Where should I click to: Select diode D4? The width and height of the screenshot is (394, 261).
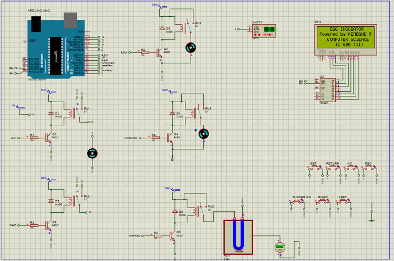coord(172,113)
